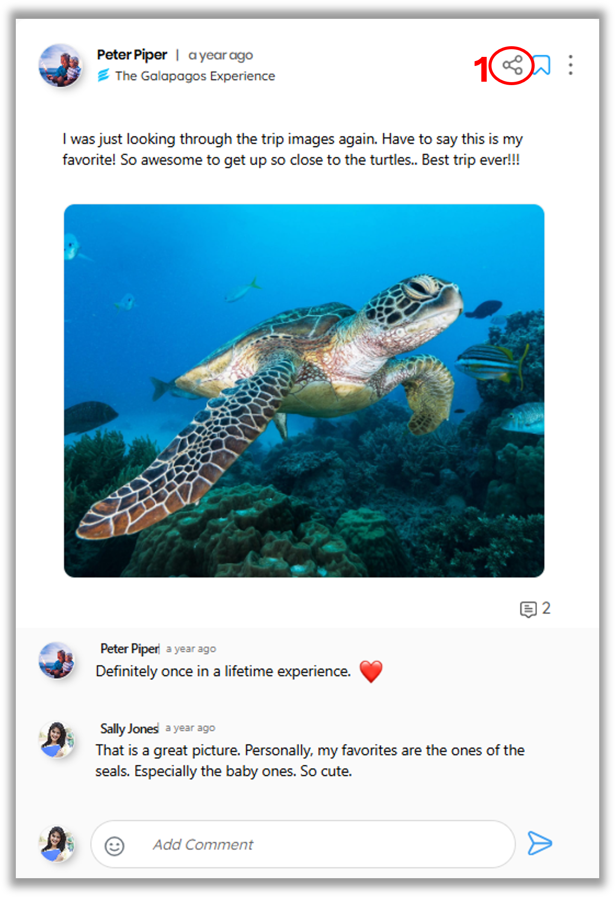Send the comment with arrow icon
The image size is (615, 897).
point(539,843)
